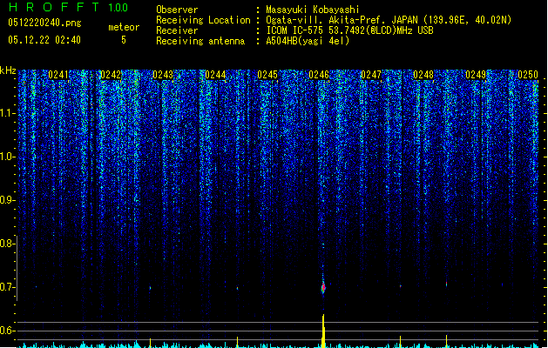Click the 1.0 frequency axis label
Image resolution: width=548 pixels, height=348 pixels.
7,157
